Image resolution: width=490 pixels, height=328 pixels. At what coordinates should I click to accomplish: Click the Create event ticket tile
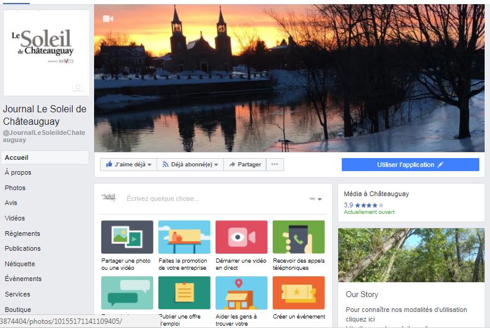click(x=299, y=293)
